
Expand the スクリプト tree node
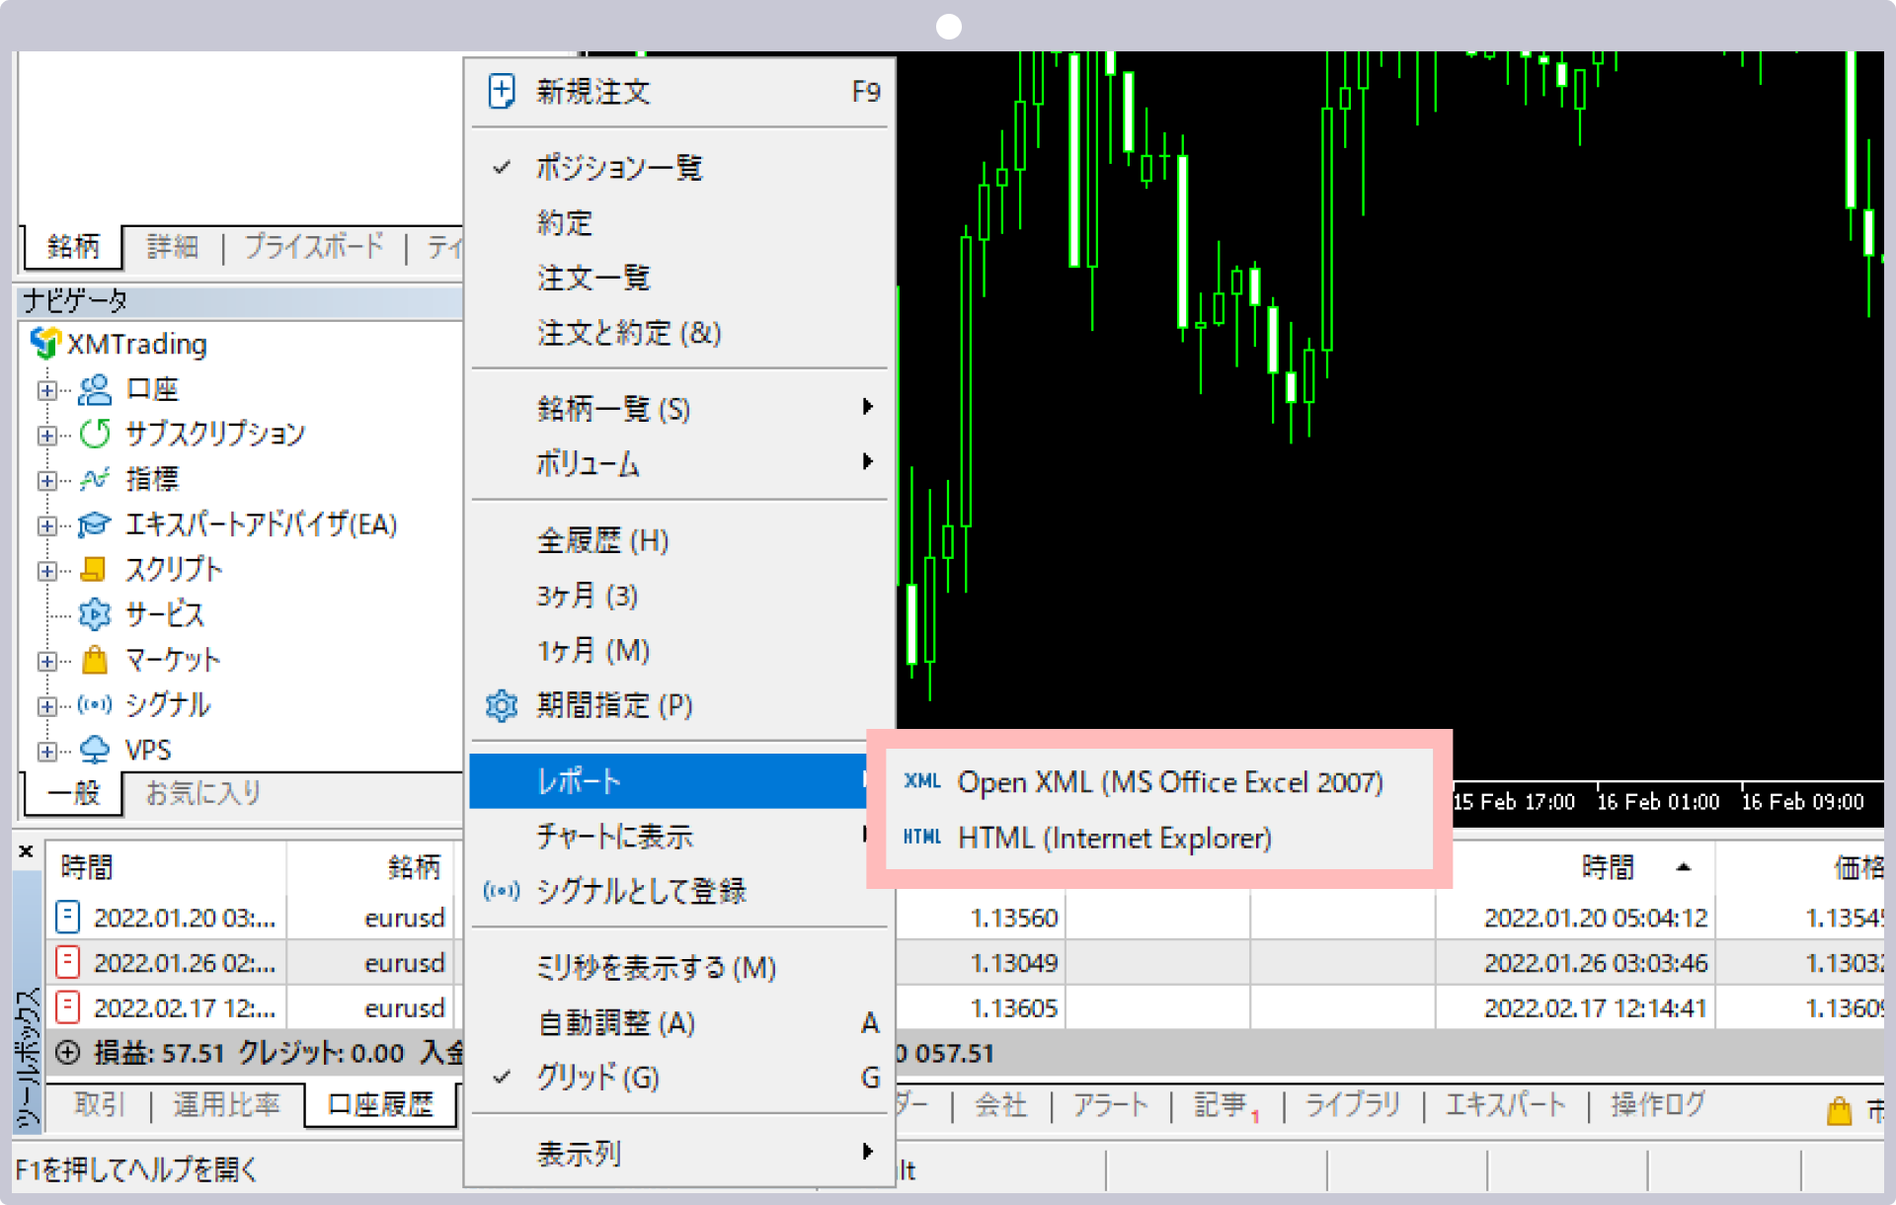coord(46,571)
